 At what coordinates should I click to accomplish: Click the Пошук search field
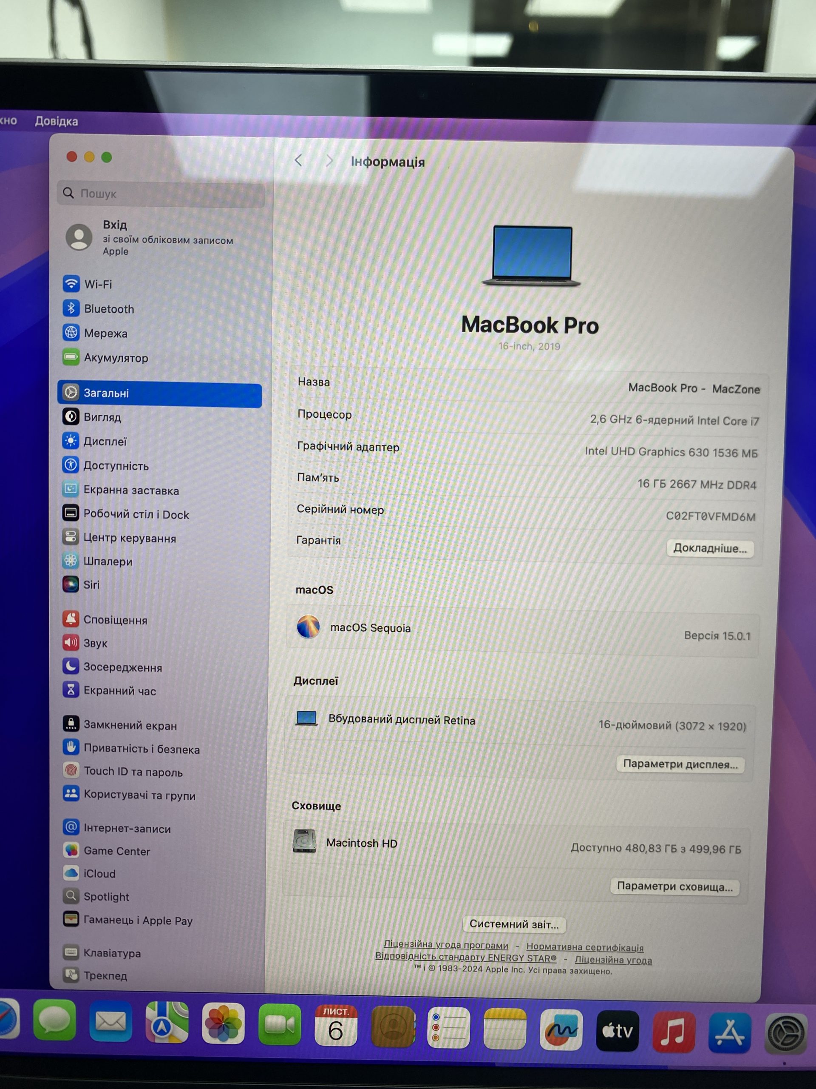click(x=161, y=194)
